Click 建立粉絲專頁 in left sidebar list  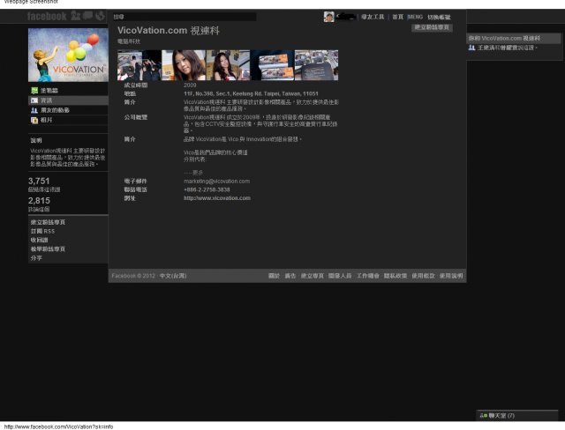point(48,222)
